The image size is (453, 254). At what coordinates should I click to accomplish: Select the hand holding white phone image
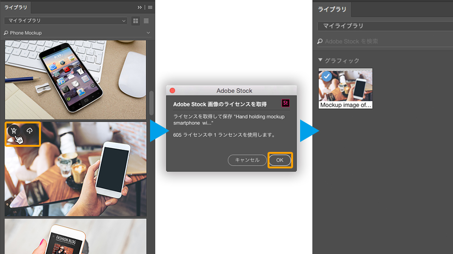pos(75,169)
